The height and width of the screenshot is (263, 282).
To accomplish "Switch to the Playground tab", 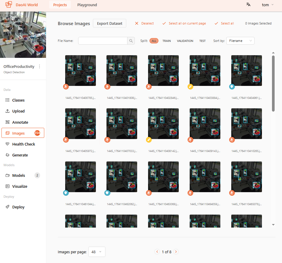I will point(87,5).
